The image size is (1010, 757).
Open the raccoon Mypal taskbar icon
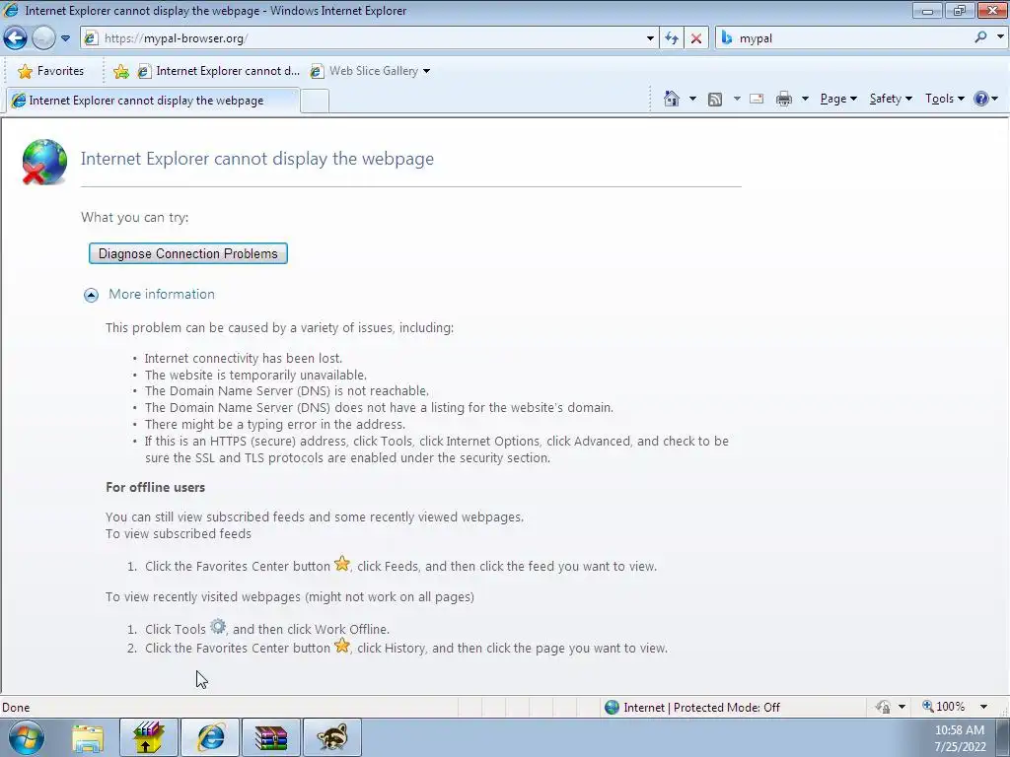coord(332,737)
